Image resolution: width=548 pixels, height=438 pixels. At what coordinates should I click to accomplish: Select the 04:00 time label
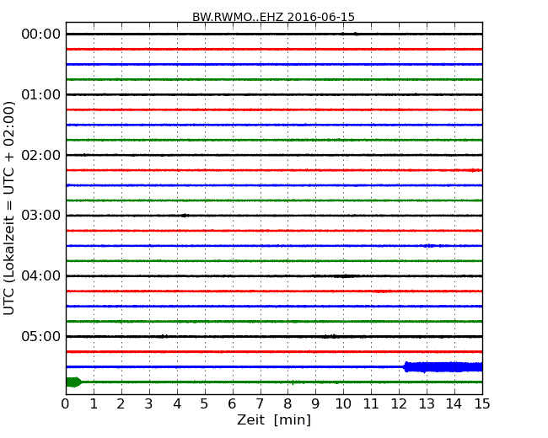coord(41,276)
